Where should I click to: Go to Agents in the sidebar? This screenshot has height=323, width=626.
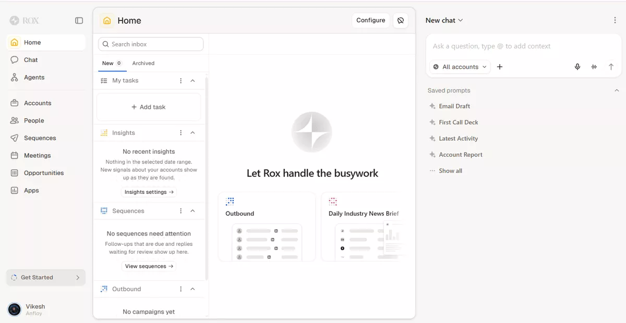(46, 77)
